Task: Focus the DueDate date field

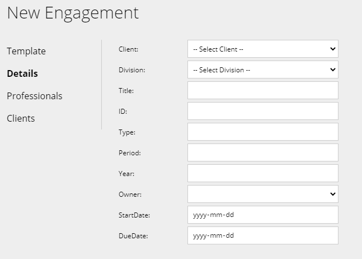Action: pyautogui.click(x=262, y=235)
